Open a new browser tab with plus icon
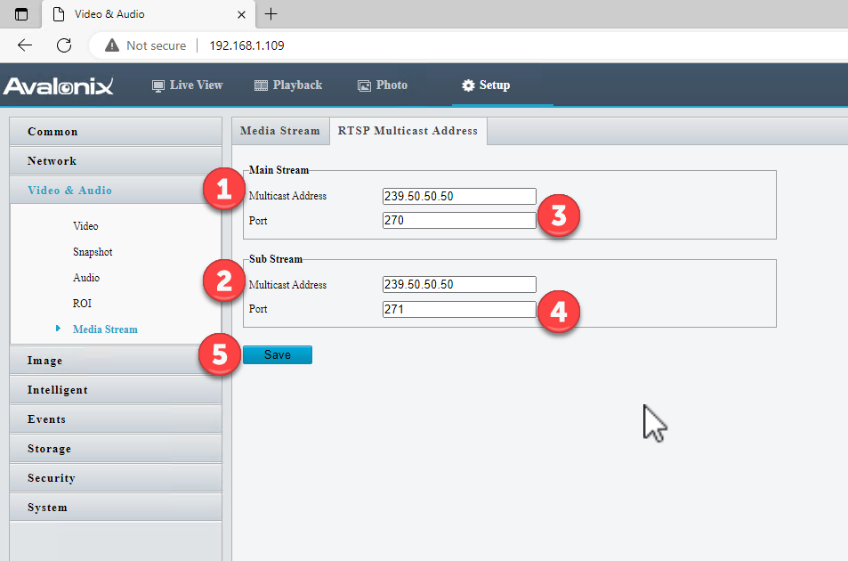 click(271, 14)
